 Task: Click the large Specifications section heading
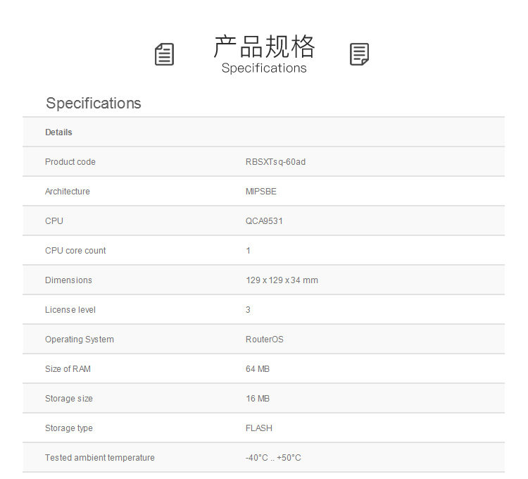[93, 103]
